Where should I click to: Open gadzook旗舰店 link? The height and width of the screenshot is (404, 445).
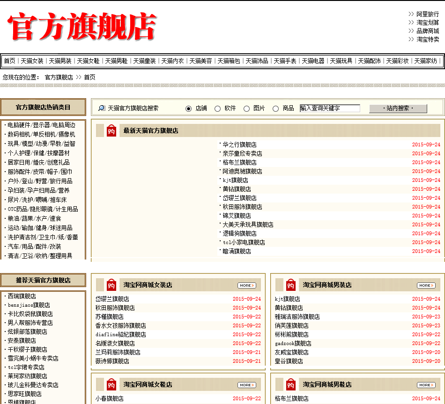293,343
